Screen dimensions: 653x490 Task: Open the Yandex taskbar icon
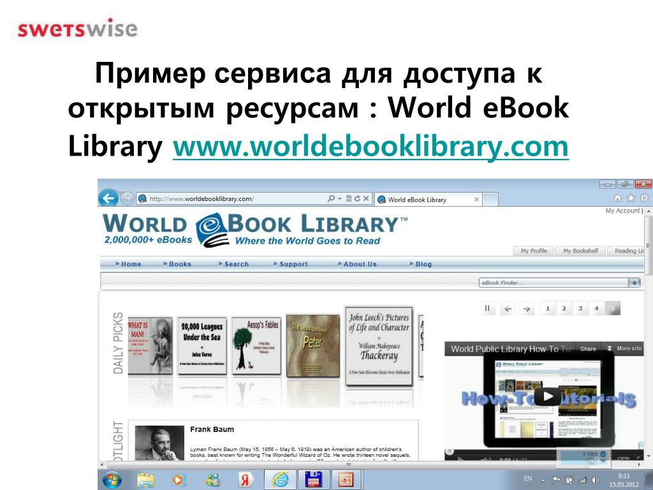246,480
